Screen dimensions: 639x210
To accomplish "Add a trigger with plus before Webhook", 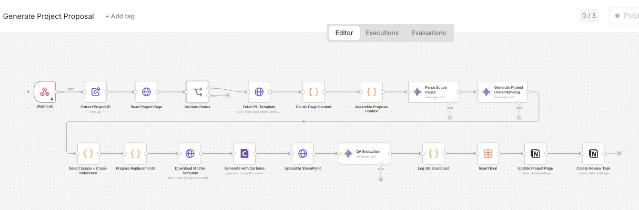I will tap(28, 92).
